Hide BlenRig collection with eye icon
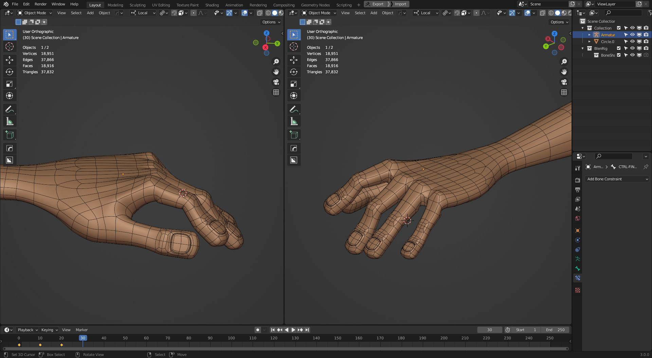 (632, 48)
